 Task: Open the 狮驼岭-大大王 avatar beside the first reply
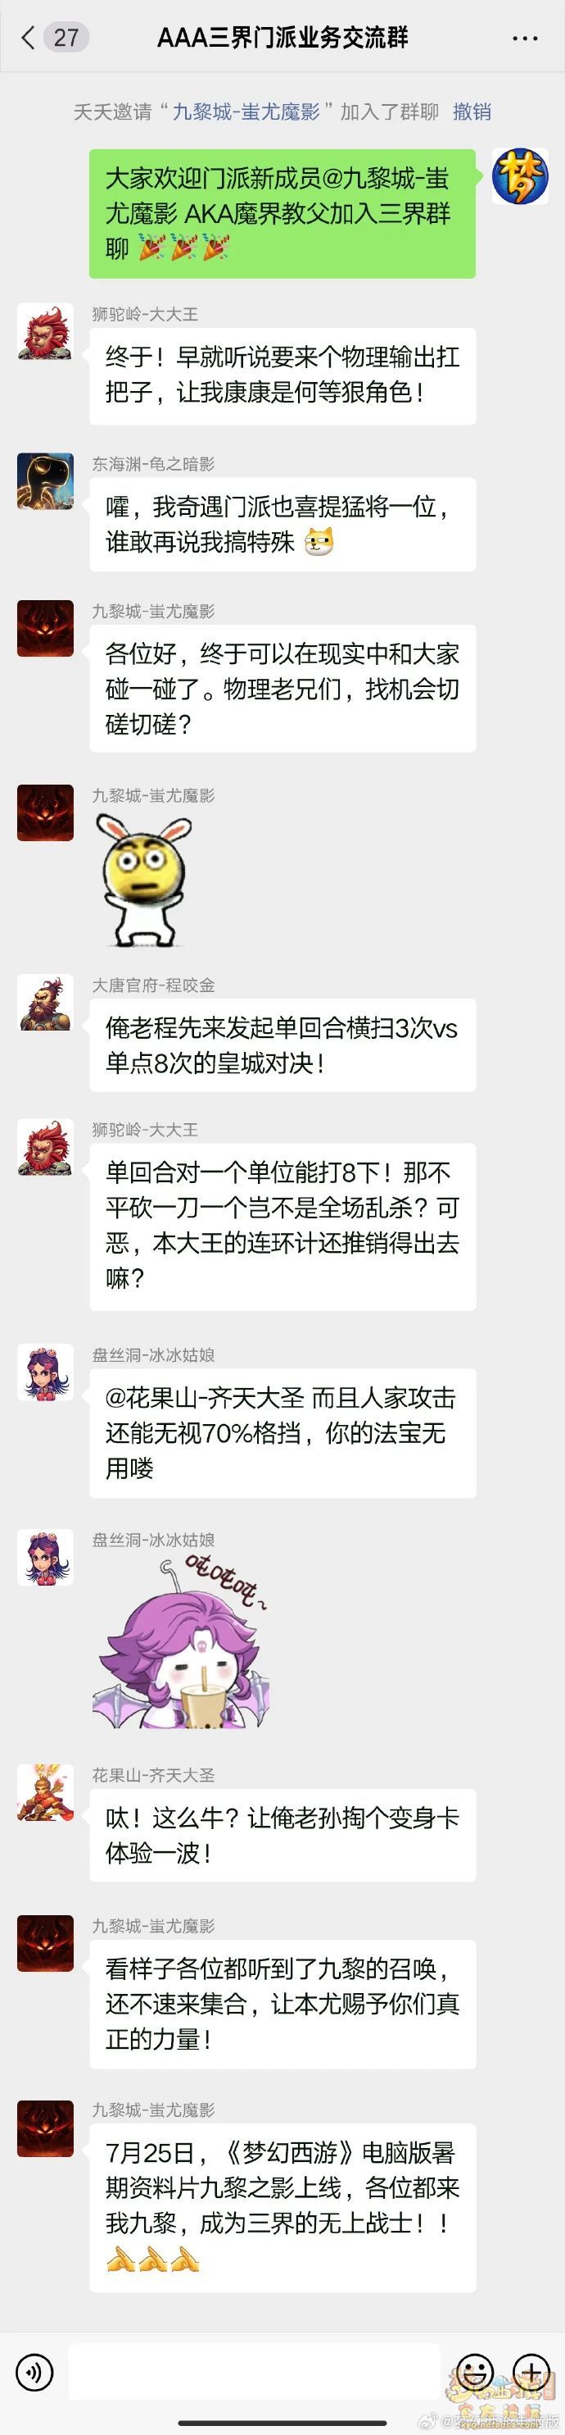coord(45,332)
